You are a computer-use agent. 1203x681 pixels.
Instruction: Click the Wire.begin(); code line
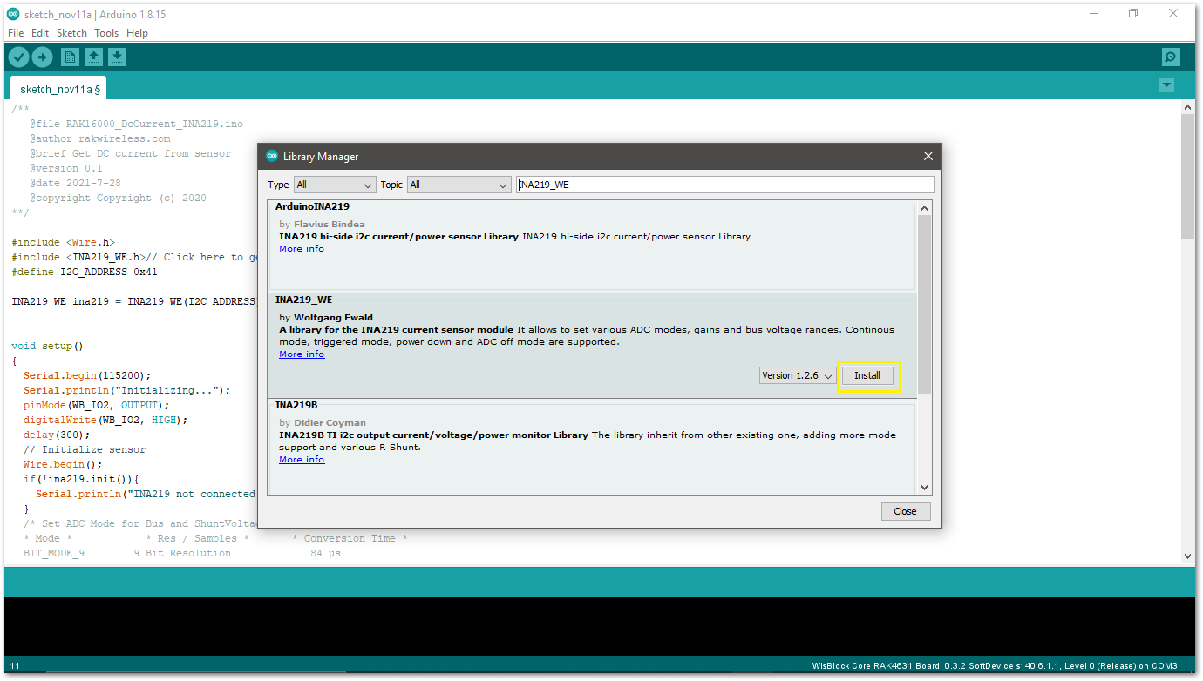tap(63, 464)
